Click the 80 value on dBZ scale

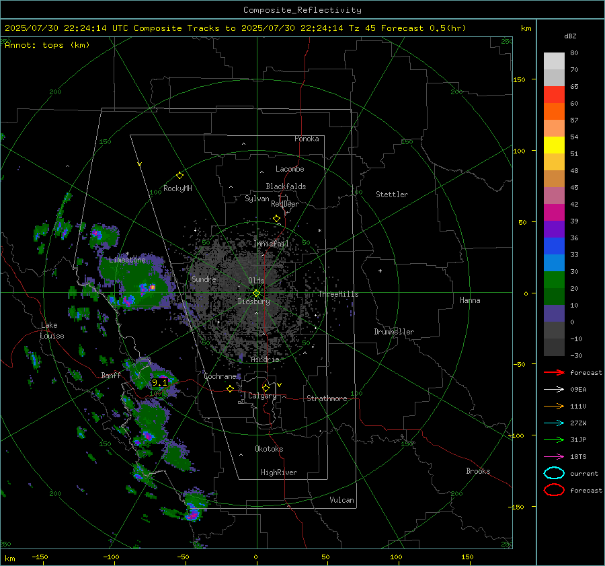click(574, 53)
